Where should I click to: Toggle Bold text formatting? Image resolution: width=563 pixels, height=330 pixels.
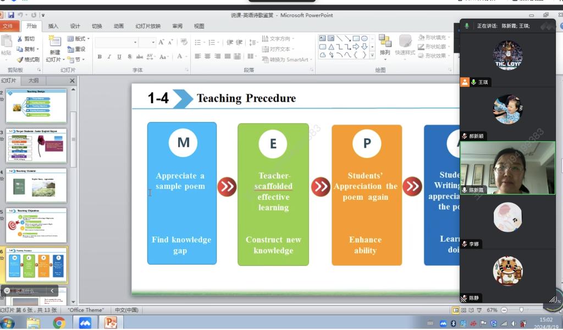100,57
